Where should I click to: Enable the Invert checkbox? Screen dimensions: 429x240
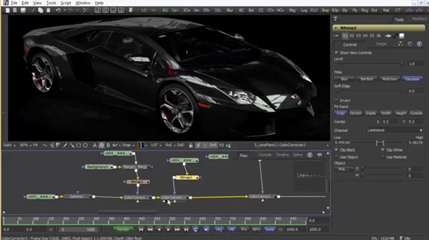336,100
